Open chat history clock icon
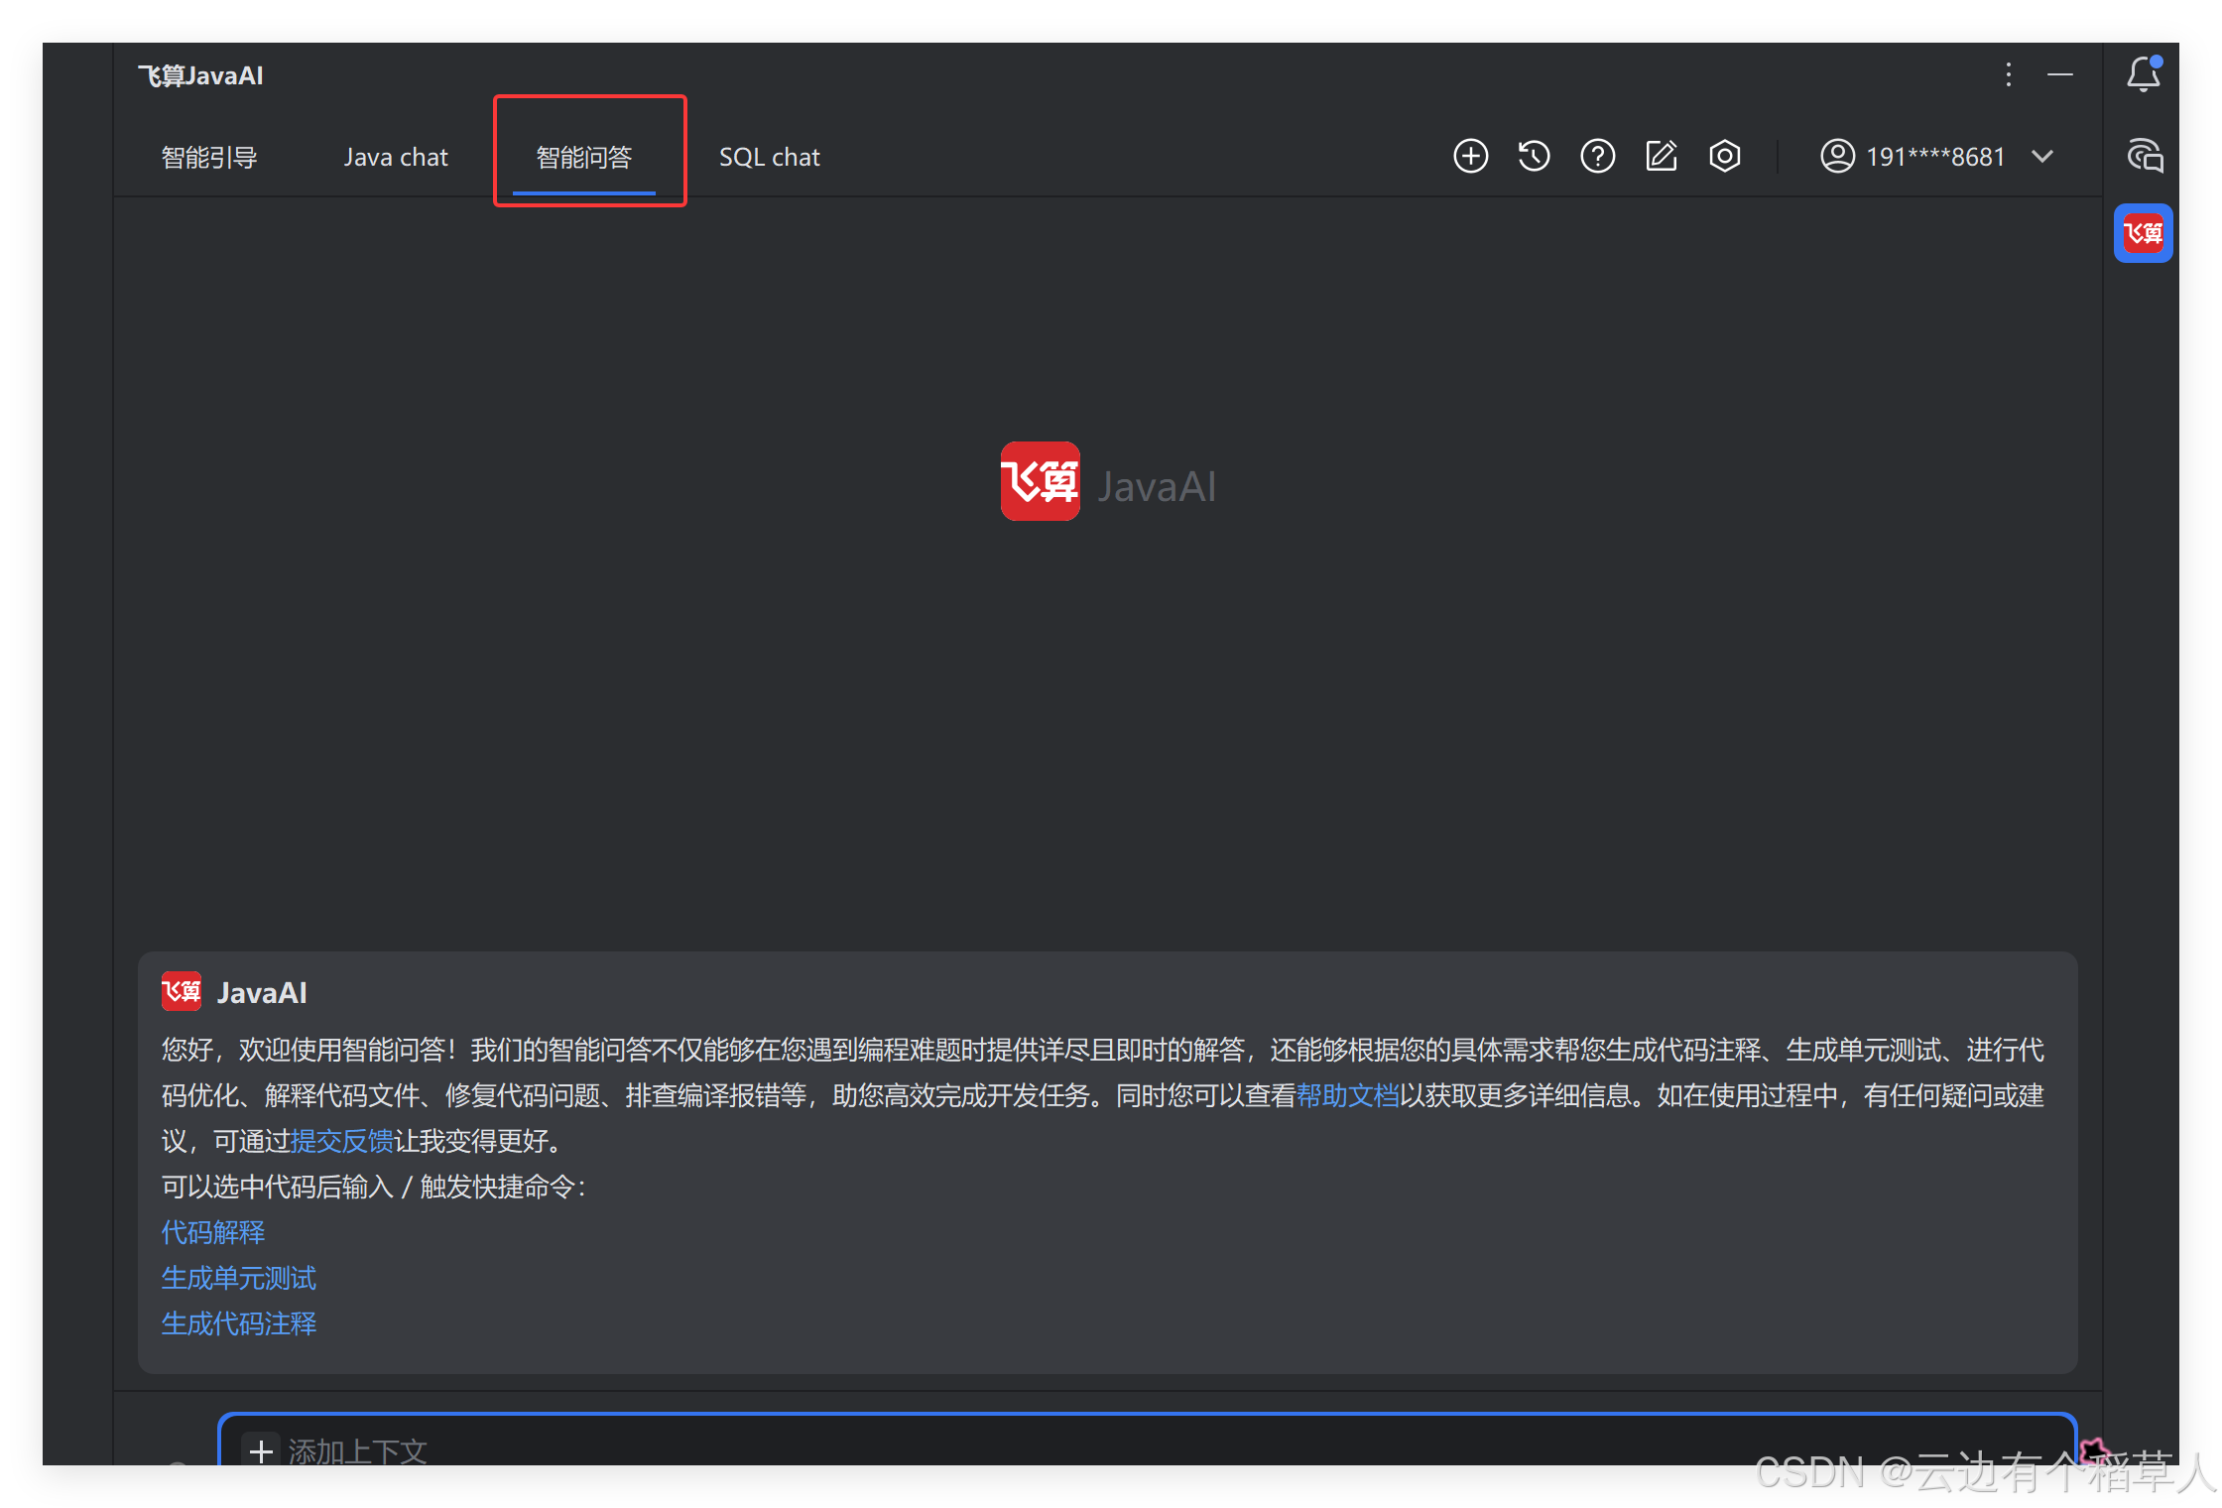This screenshot has height=1508, width=2222. coord(1534,157)
